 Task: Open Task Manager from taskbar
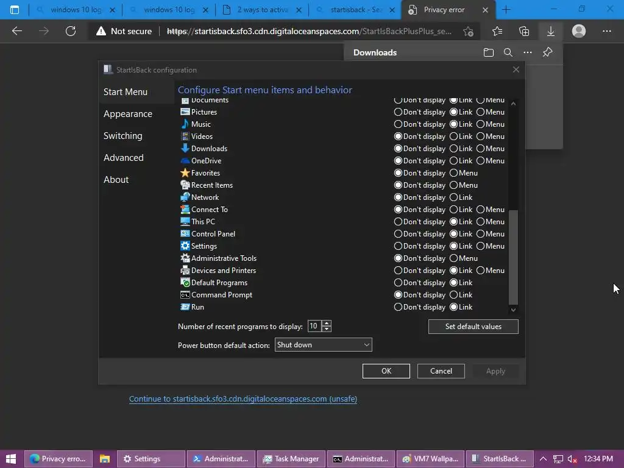(291, 459)
